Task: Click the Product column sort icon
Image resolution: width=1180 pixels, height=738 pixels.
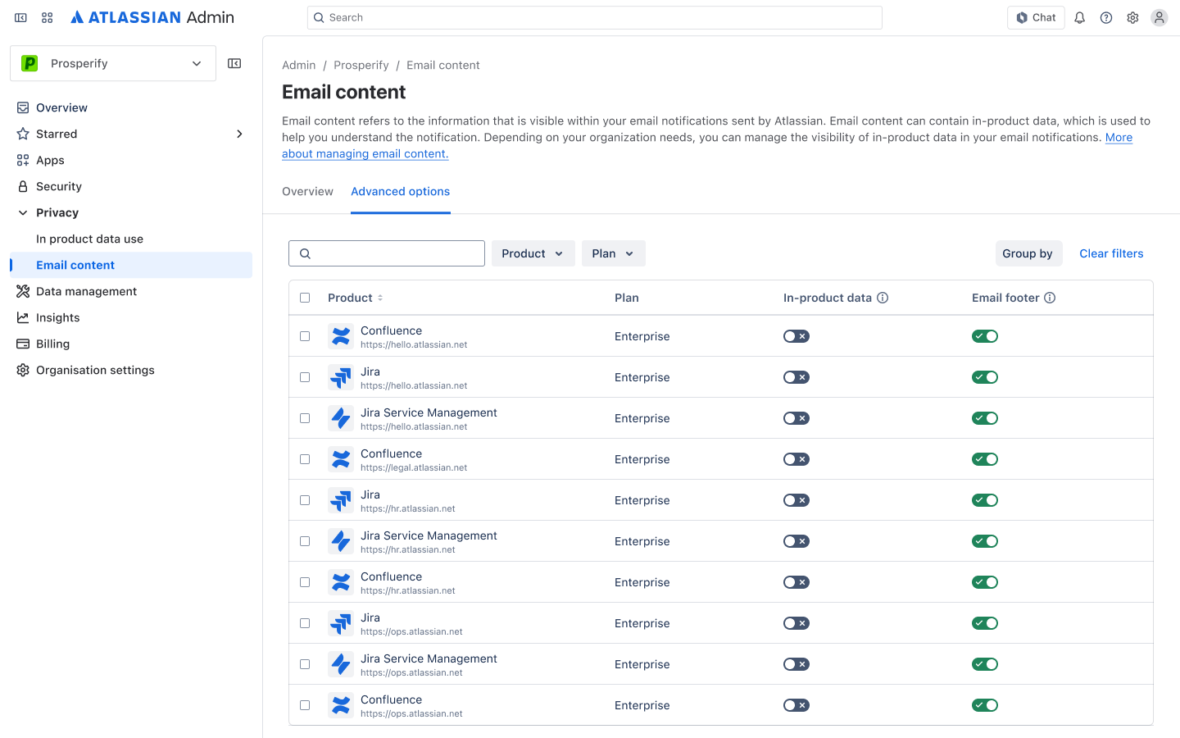Action: [x=380, y=298]
